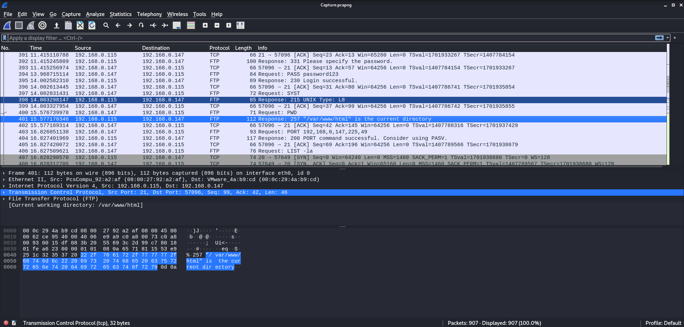Expand the Internet Protocol Version 4 layer
The width and height of the screenshot is (684, 327).
coord(4,186)
